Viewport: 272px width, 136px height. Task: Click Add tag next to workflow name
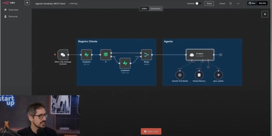tap(73, 3)
